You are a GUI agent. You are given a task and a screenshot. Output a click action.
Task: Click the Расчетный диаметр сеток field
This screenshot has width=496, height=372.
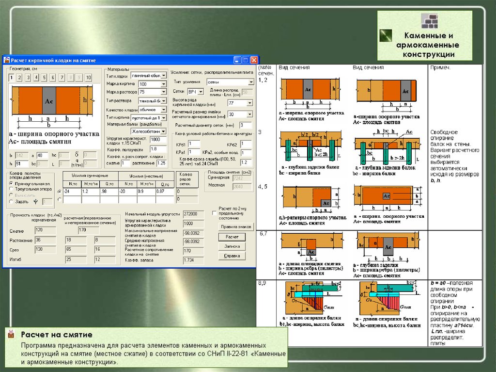[x=246, y=125]
